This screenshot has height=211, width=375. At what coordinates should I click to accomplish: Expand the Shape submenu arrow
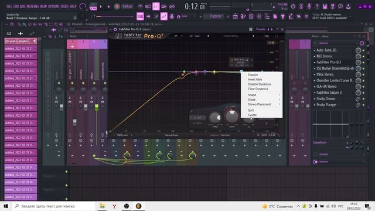[279, 95]
